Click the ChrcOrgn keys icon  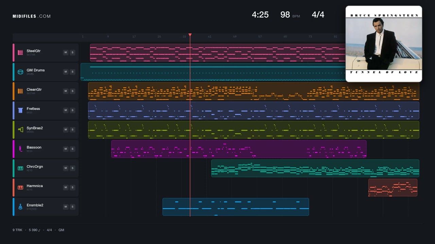pyautogui.click(x=20, y=168)
